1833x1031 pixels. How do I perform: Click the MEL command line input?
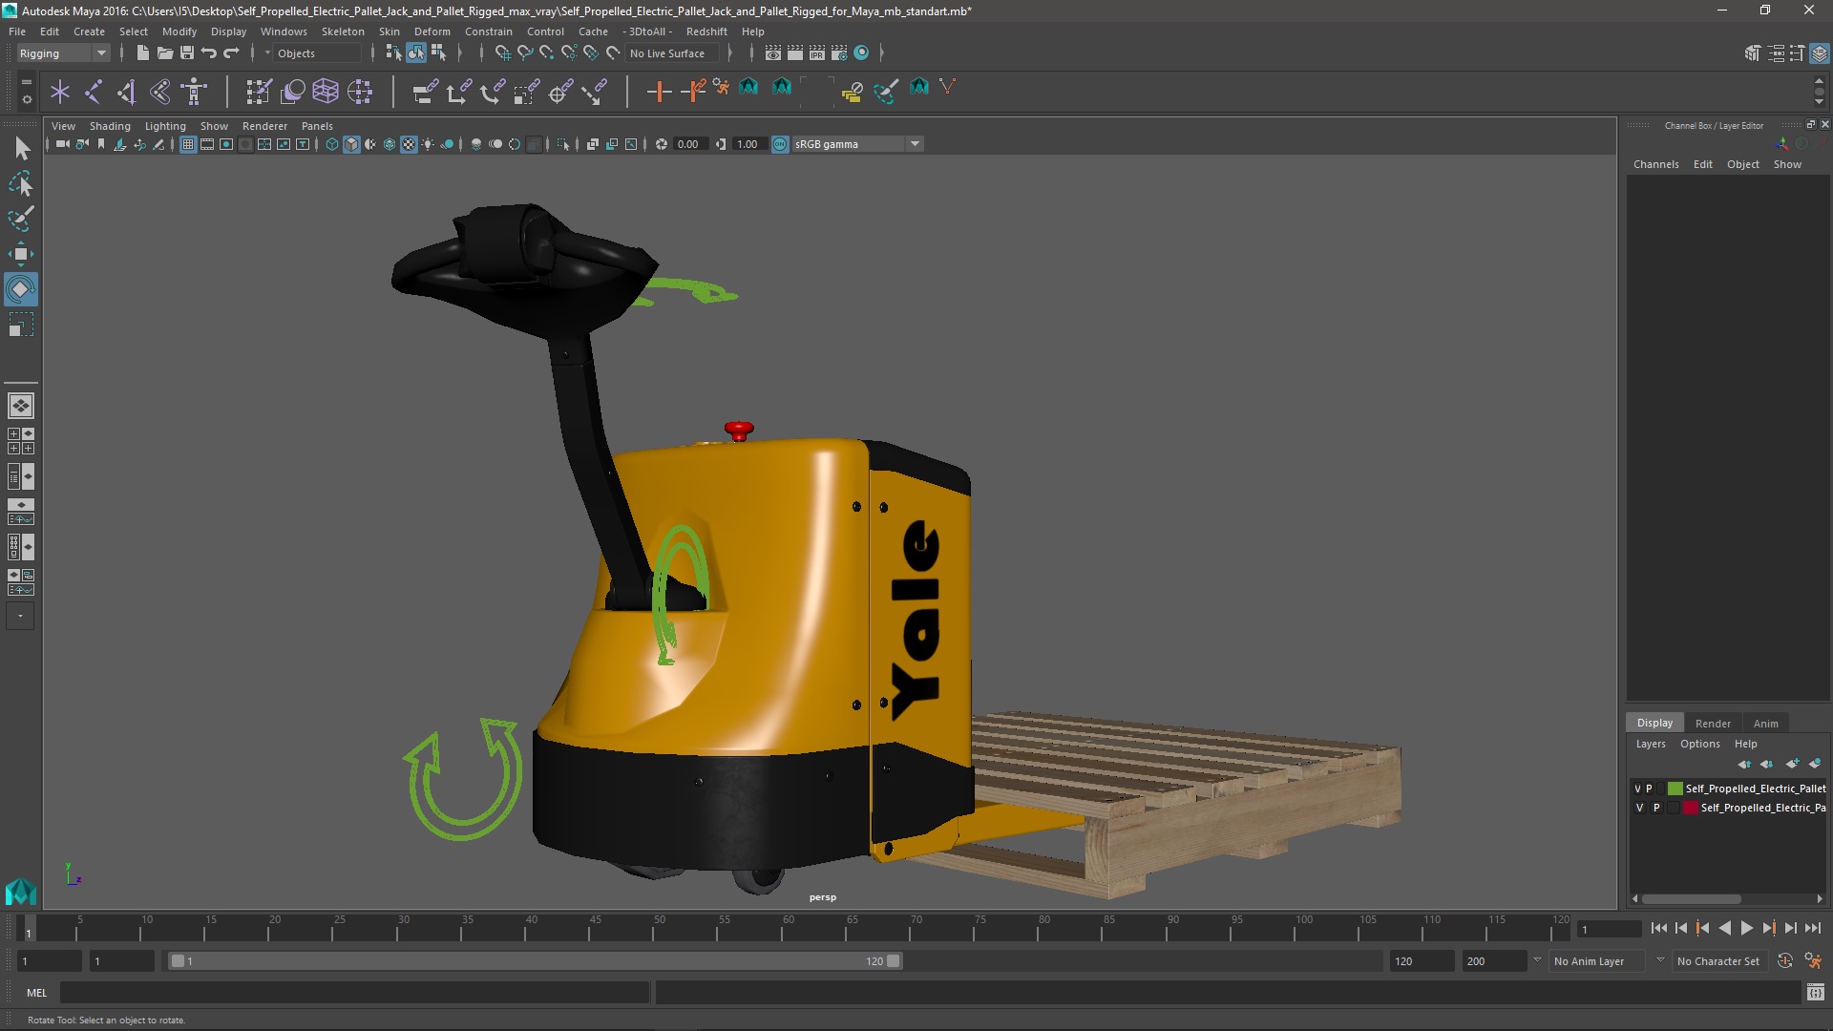tap(355, 993)
